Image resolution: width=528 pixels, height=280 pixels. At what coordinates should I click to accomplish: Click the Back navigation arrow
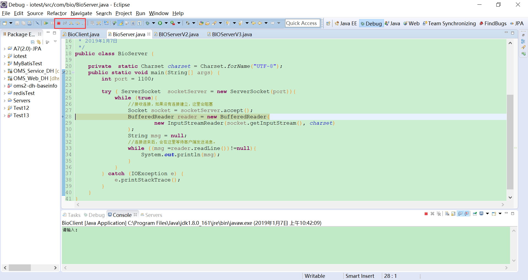pyautogui.click(x=260, y=23)
